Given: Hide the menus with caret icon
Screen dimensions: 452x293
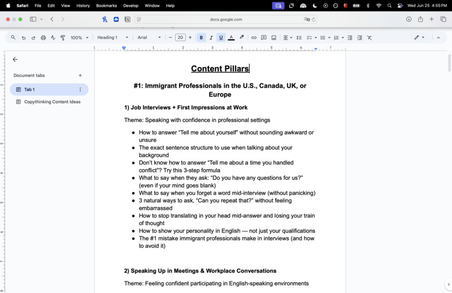Looking at the screenshot, I should tap(438, 38).
